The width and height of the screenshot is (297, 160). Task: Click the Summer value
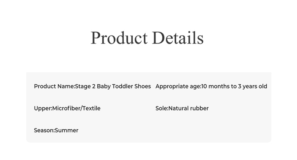[67, 130]
